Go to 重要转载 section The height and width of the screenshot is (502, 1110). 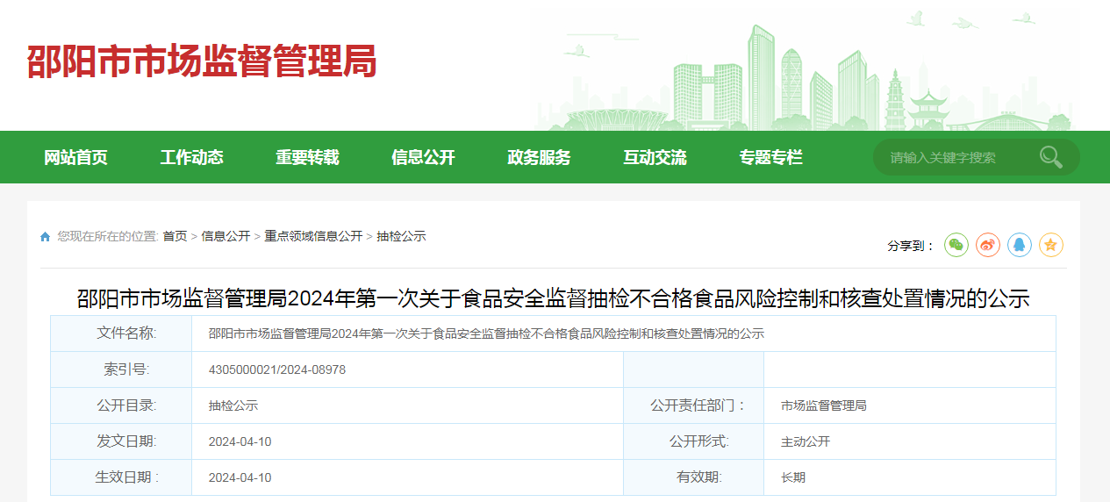pyautogui.click(x=308, y=157)
